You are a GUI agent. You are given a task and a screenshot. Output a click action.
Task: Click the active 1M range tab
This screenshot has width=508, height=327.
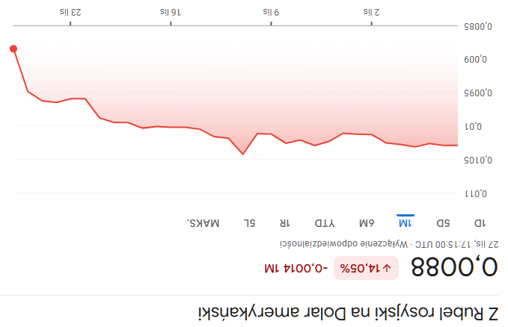tap(405, 222)
